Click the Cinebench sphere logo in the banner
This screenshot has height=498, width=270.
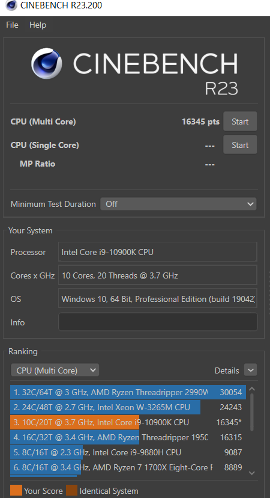(46, 64)
